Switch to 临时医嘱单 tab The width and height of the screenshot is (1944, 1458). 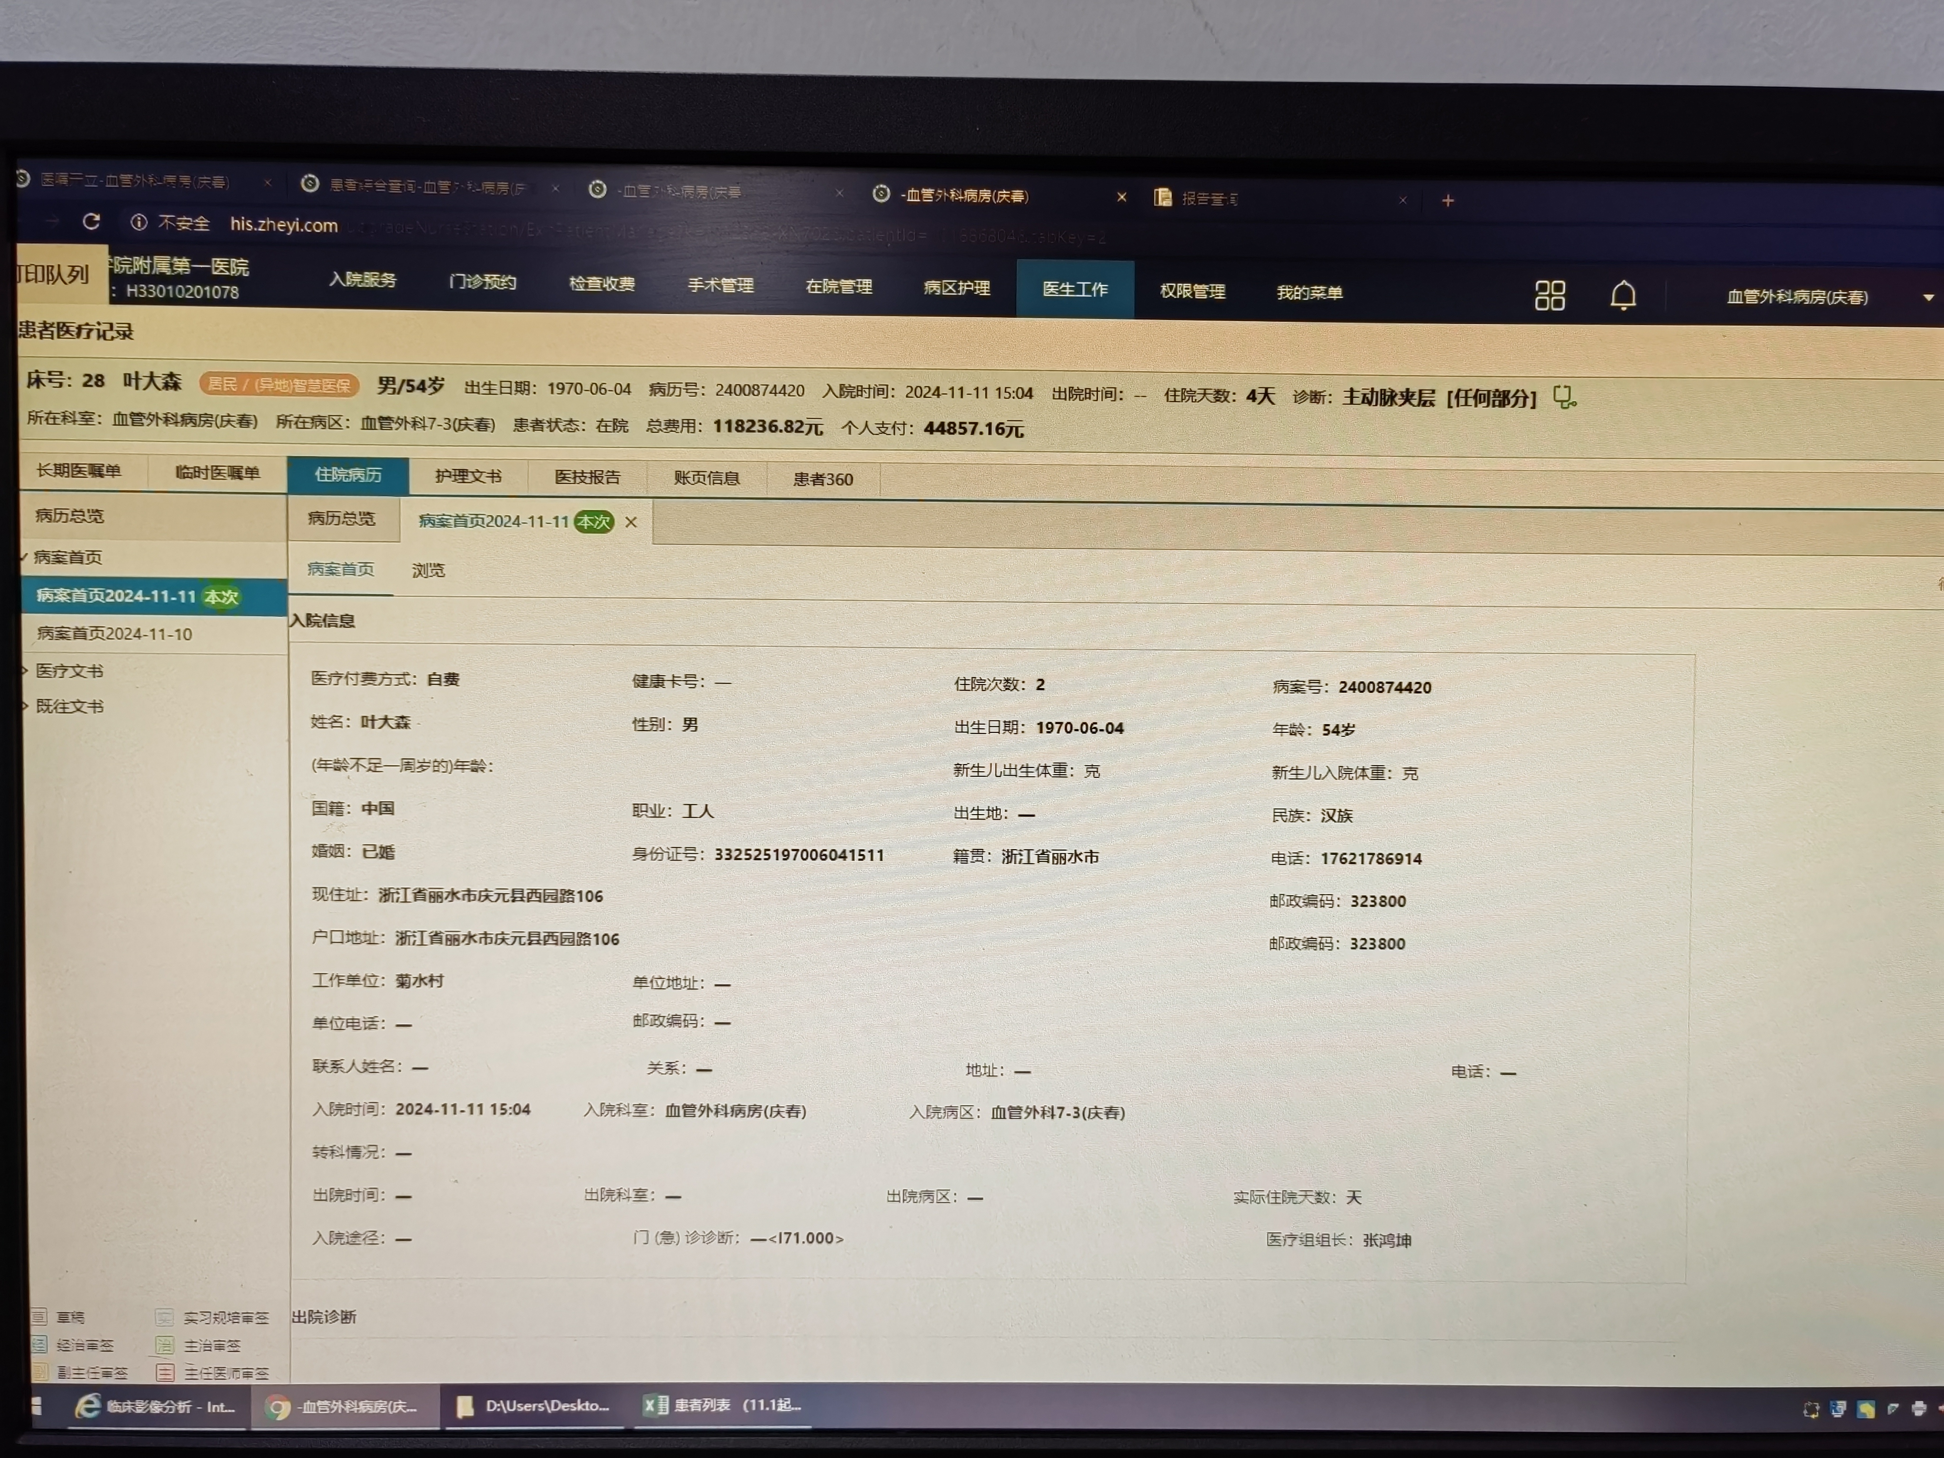[218, 473]
